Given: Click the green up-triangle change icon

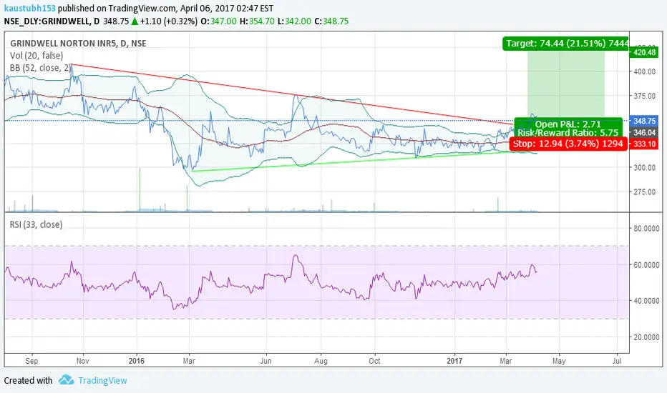Looking at the screenshot, I should tap(135, 21).
